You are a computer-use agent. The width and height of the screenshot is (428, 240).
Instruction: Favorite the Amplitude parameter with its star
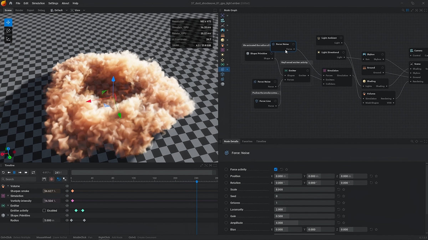[x=344, y=223]
